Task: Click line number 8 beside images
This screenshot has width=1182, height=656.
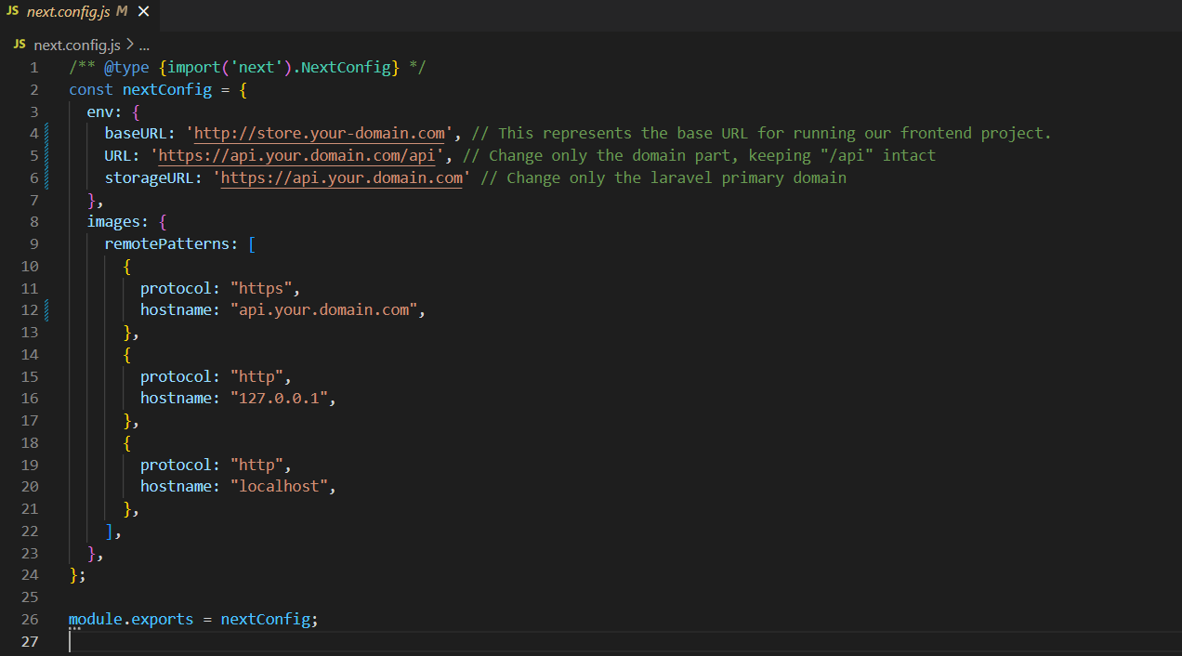Action: pyautogui.click(x=34, y=221)
